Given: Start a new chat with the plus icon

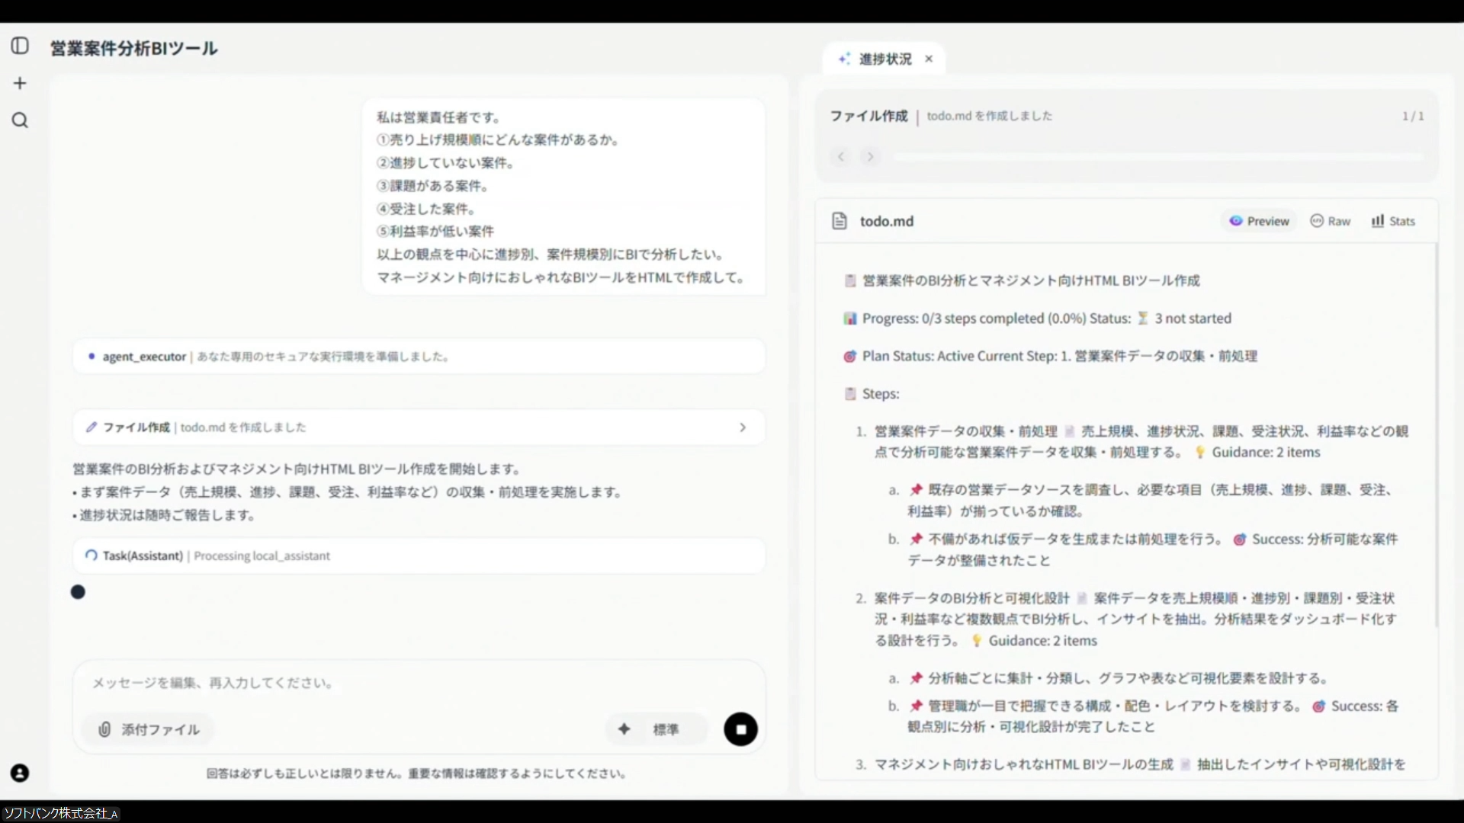Looking at the screenshot, I should tap(20, 83).
